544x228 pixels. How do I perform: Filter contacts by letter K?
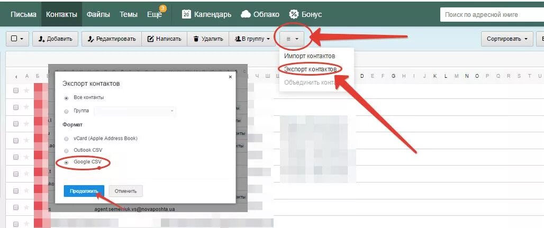435,76
